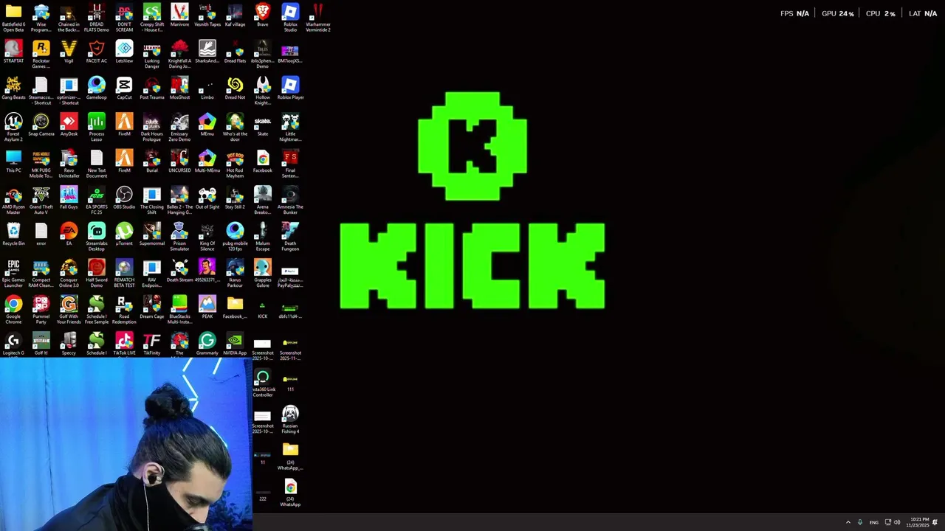Viewport: 945px width, 531px height.
Task: Select the Amnesia The Bunker icon
Action: pyautogui.click(x=290, y=200)
